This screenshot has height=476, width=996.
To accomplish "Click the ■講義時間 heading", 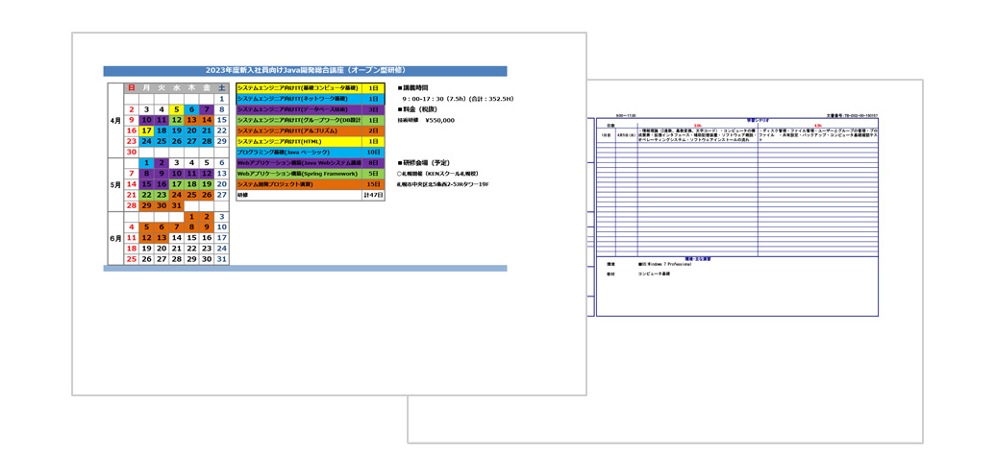I will point(413,88).
